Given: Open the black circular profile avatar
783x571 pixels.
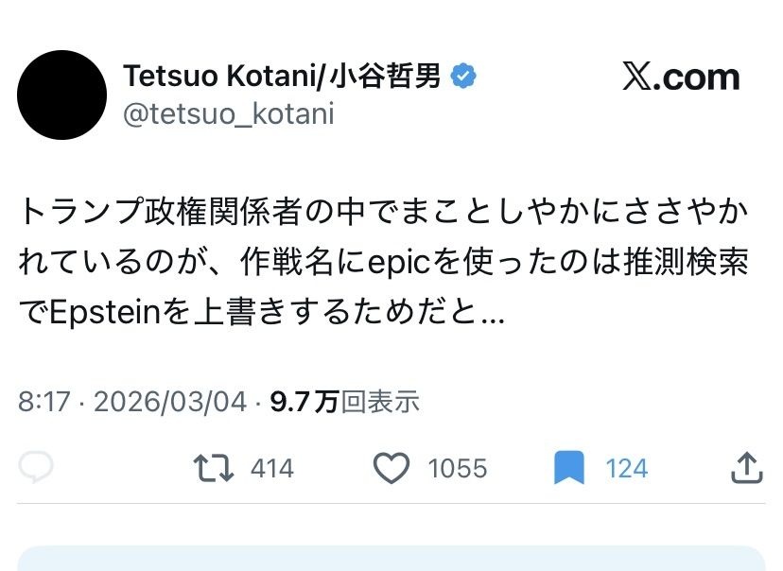Looking at the screenshot, I should tap(62, 95).
